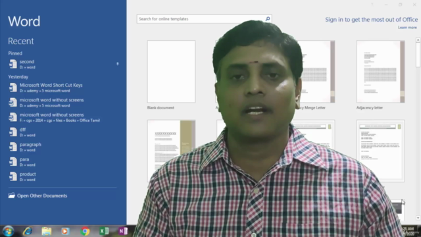Click the document icon beside 'second'
The height and width of the screenshot is (237, 421).
tap(13, 65)
